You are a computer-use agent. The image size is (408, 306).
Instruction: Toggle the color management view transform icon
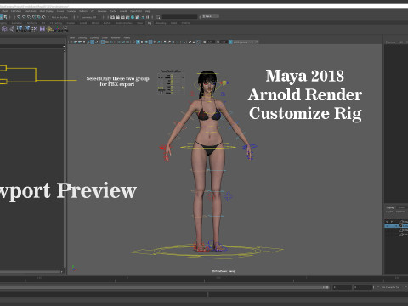pos(230,42)
